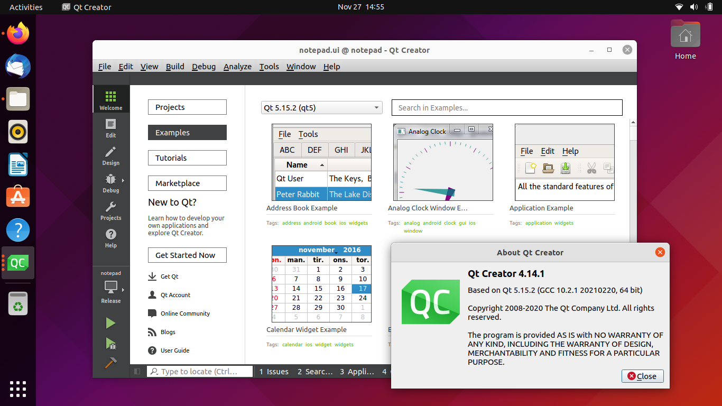
Task: Open Ubuntu Software from dock
Action: tap(18, 197)
